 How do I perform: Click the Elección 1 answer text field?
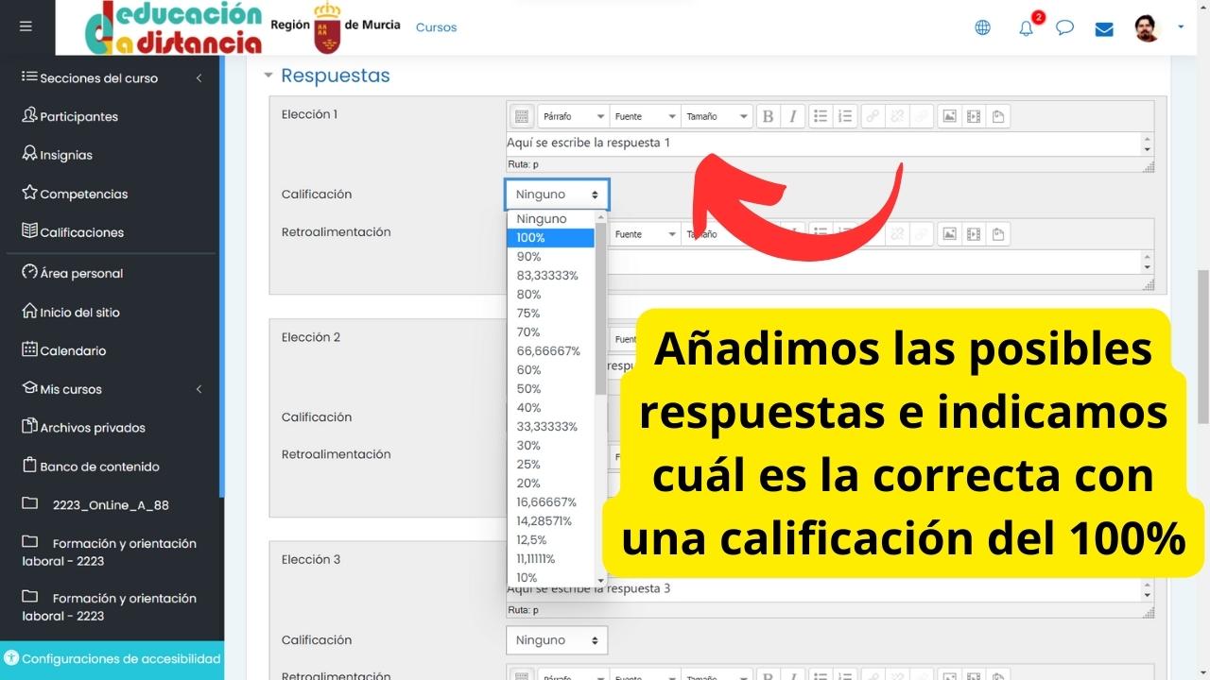824,144
